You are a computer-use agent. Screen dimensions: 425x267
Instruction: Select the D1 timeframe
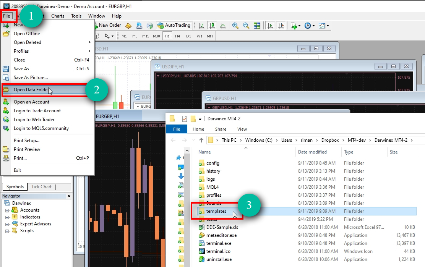coord(188,36)
